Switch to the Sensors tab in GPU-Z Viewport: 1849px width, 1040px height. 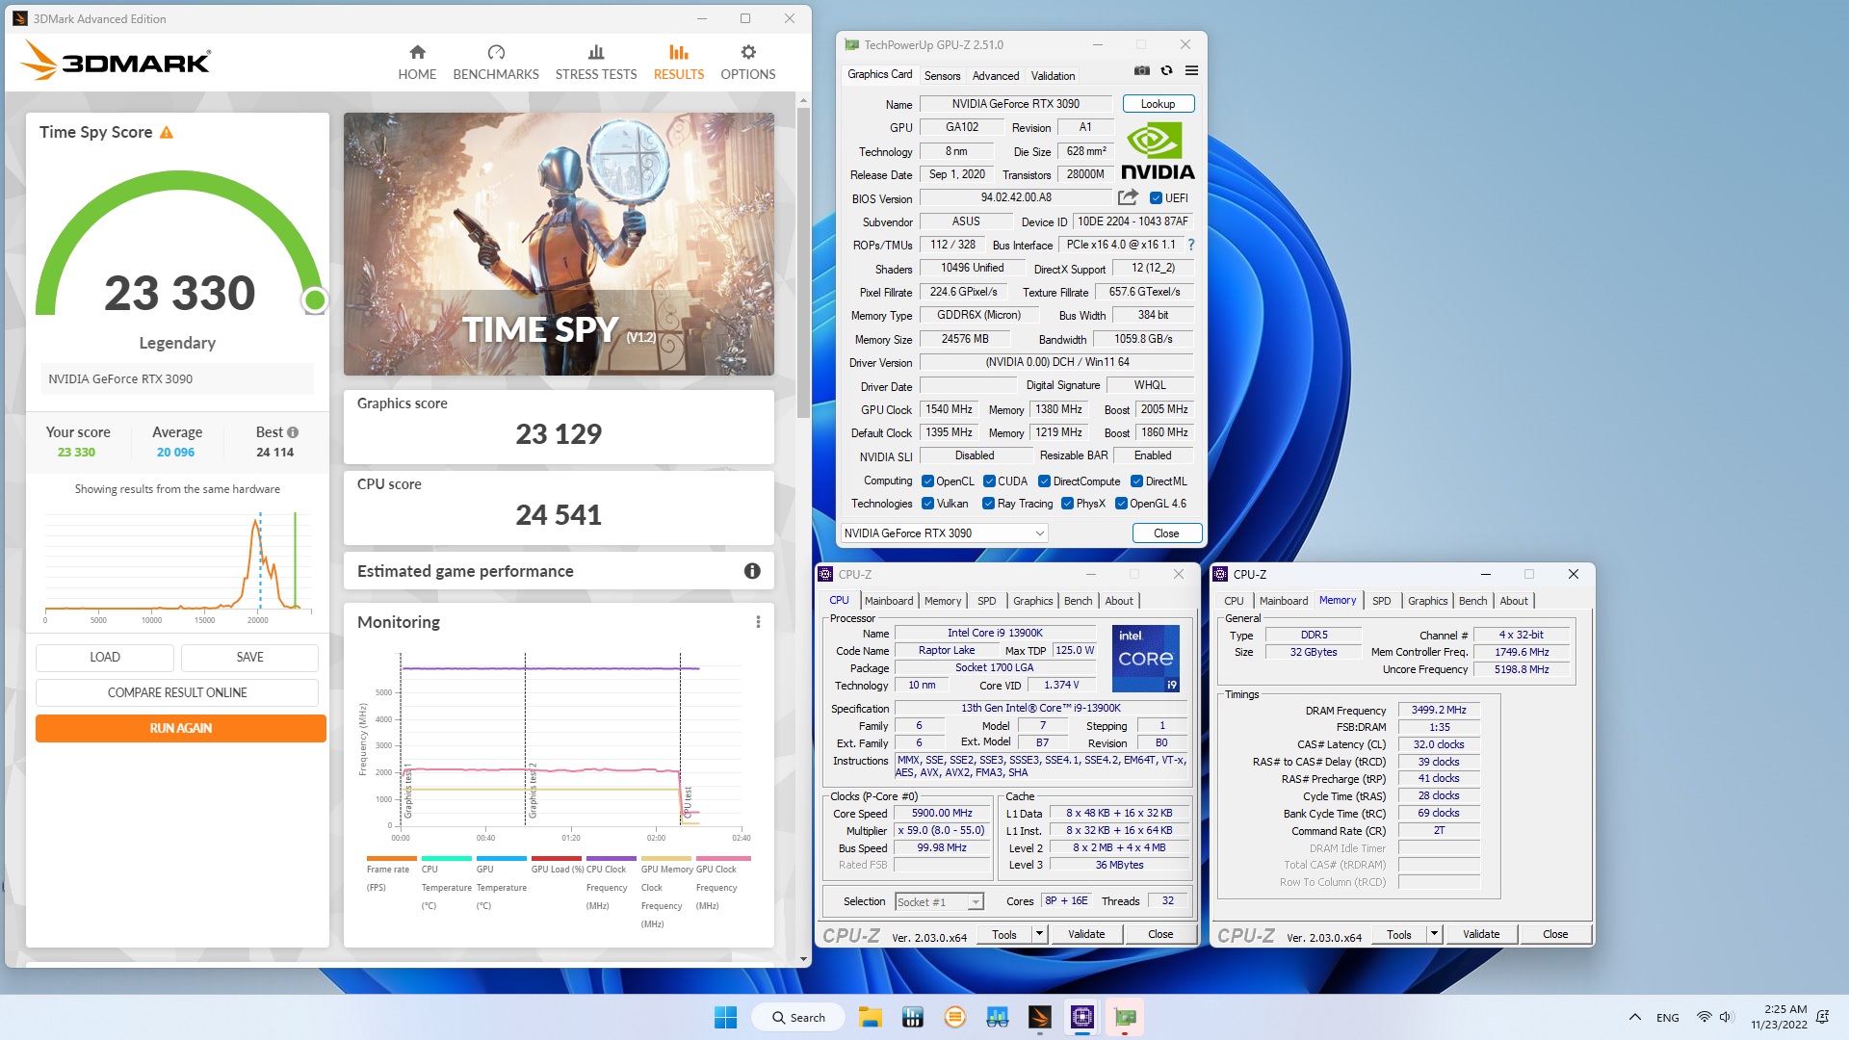pyautogui.click(x=942, y=76)
